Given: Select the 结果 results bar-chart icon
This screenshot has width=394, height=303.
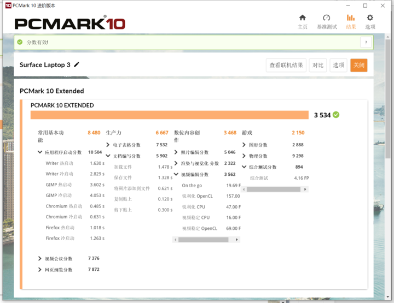Looking at the screenshot, I should [351, 18].
